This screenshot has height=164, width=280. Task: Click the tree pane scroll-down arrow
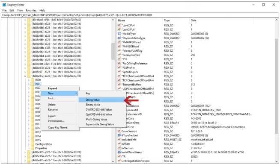[x=113, y=161]
